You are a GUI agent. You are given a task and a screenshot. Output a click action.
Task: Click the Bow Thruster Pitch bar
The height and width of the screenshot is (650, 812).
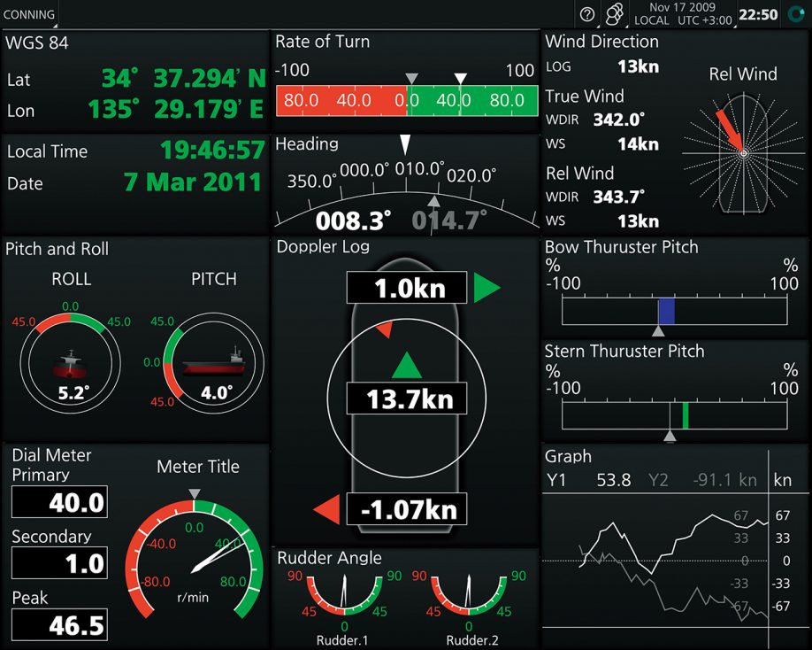point(674,311)
